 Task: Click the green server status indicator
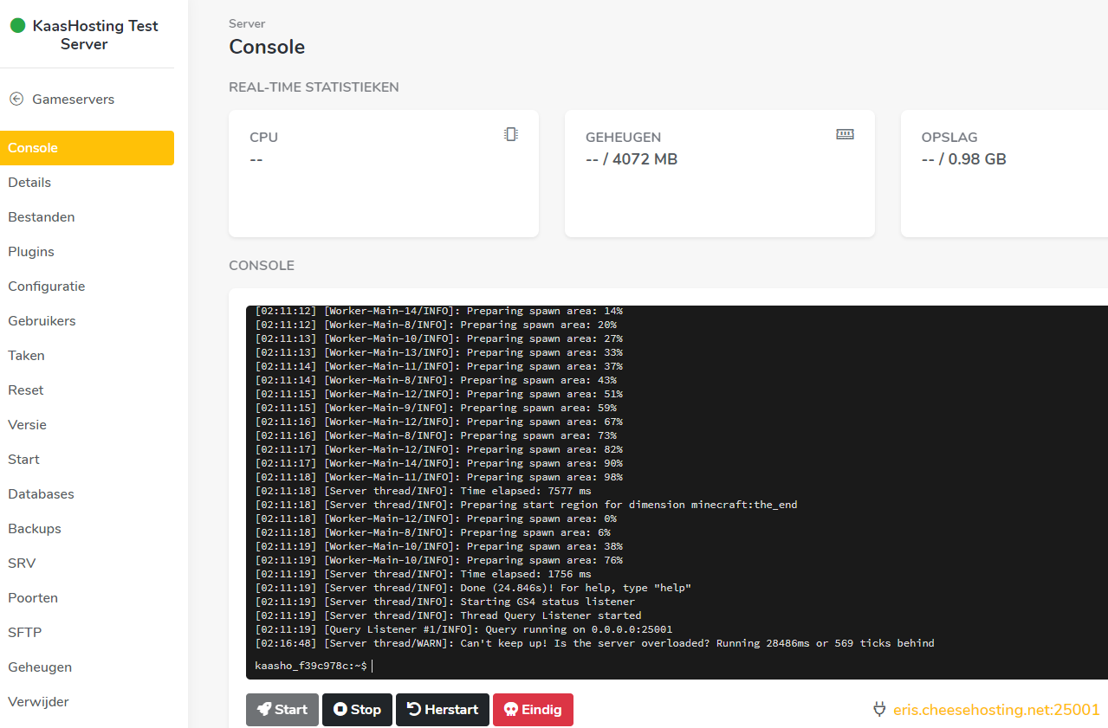[17, 26]
